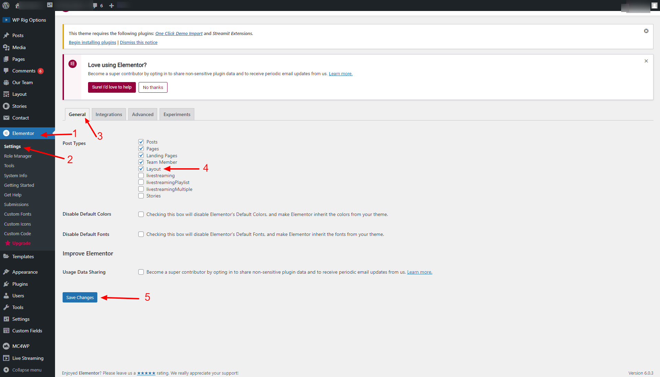
Task: Click the Pages icon in the sidebar
Action: [x=6, y=59]
